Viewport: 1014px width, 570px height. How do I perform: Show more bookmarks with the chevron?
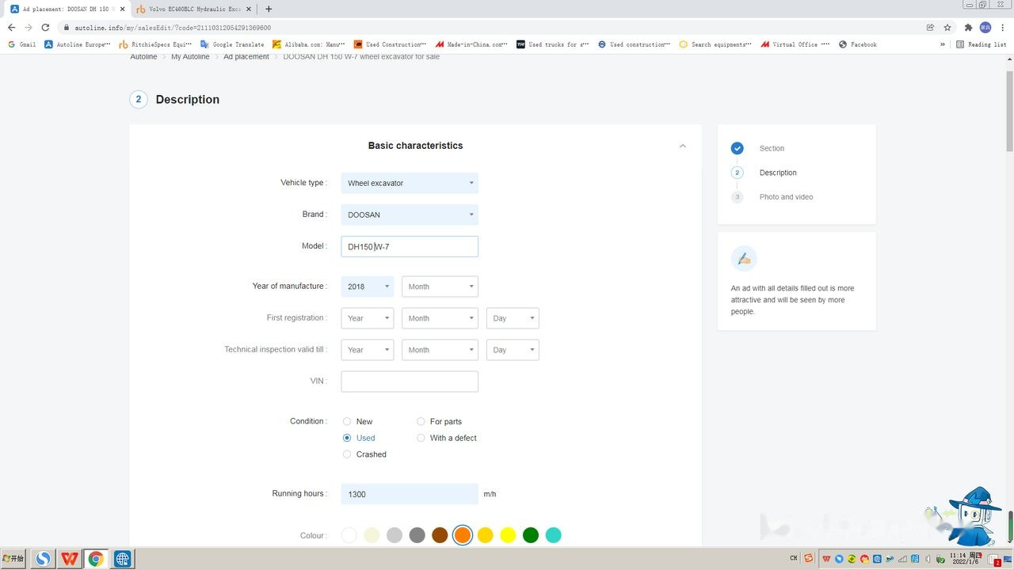click(942, 44)
